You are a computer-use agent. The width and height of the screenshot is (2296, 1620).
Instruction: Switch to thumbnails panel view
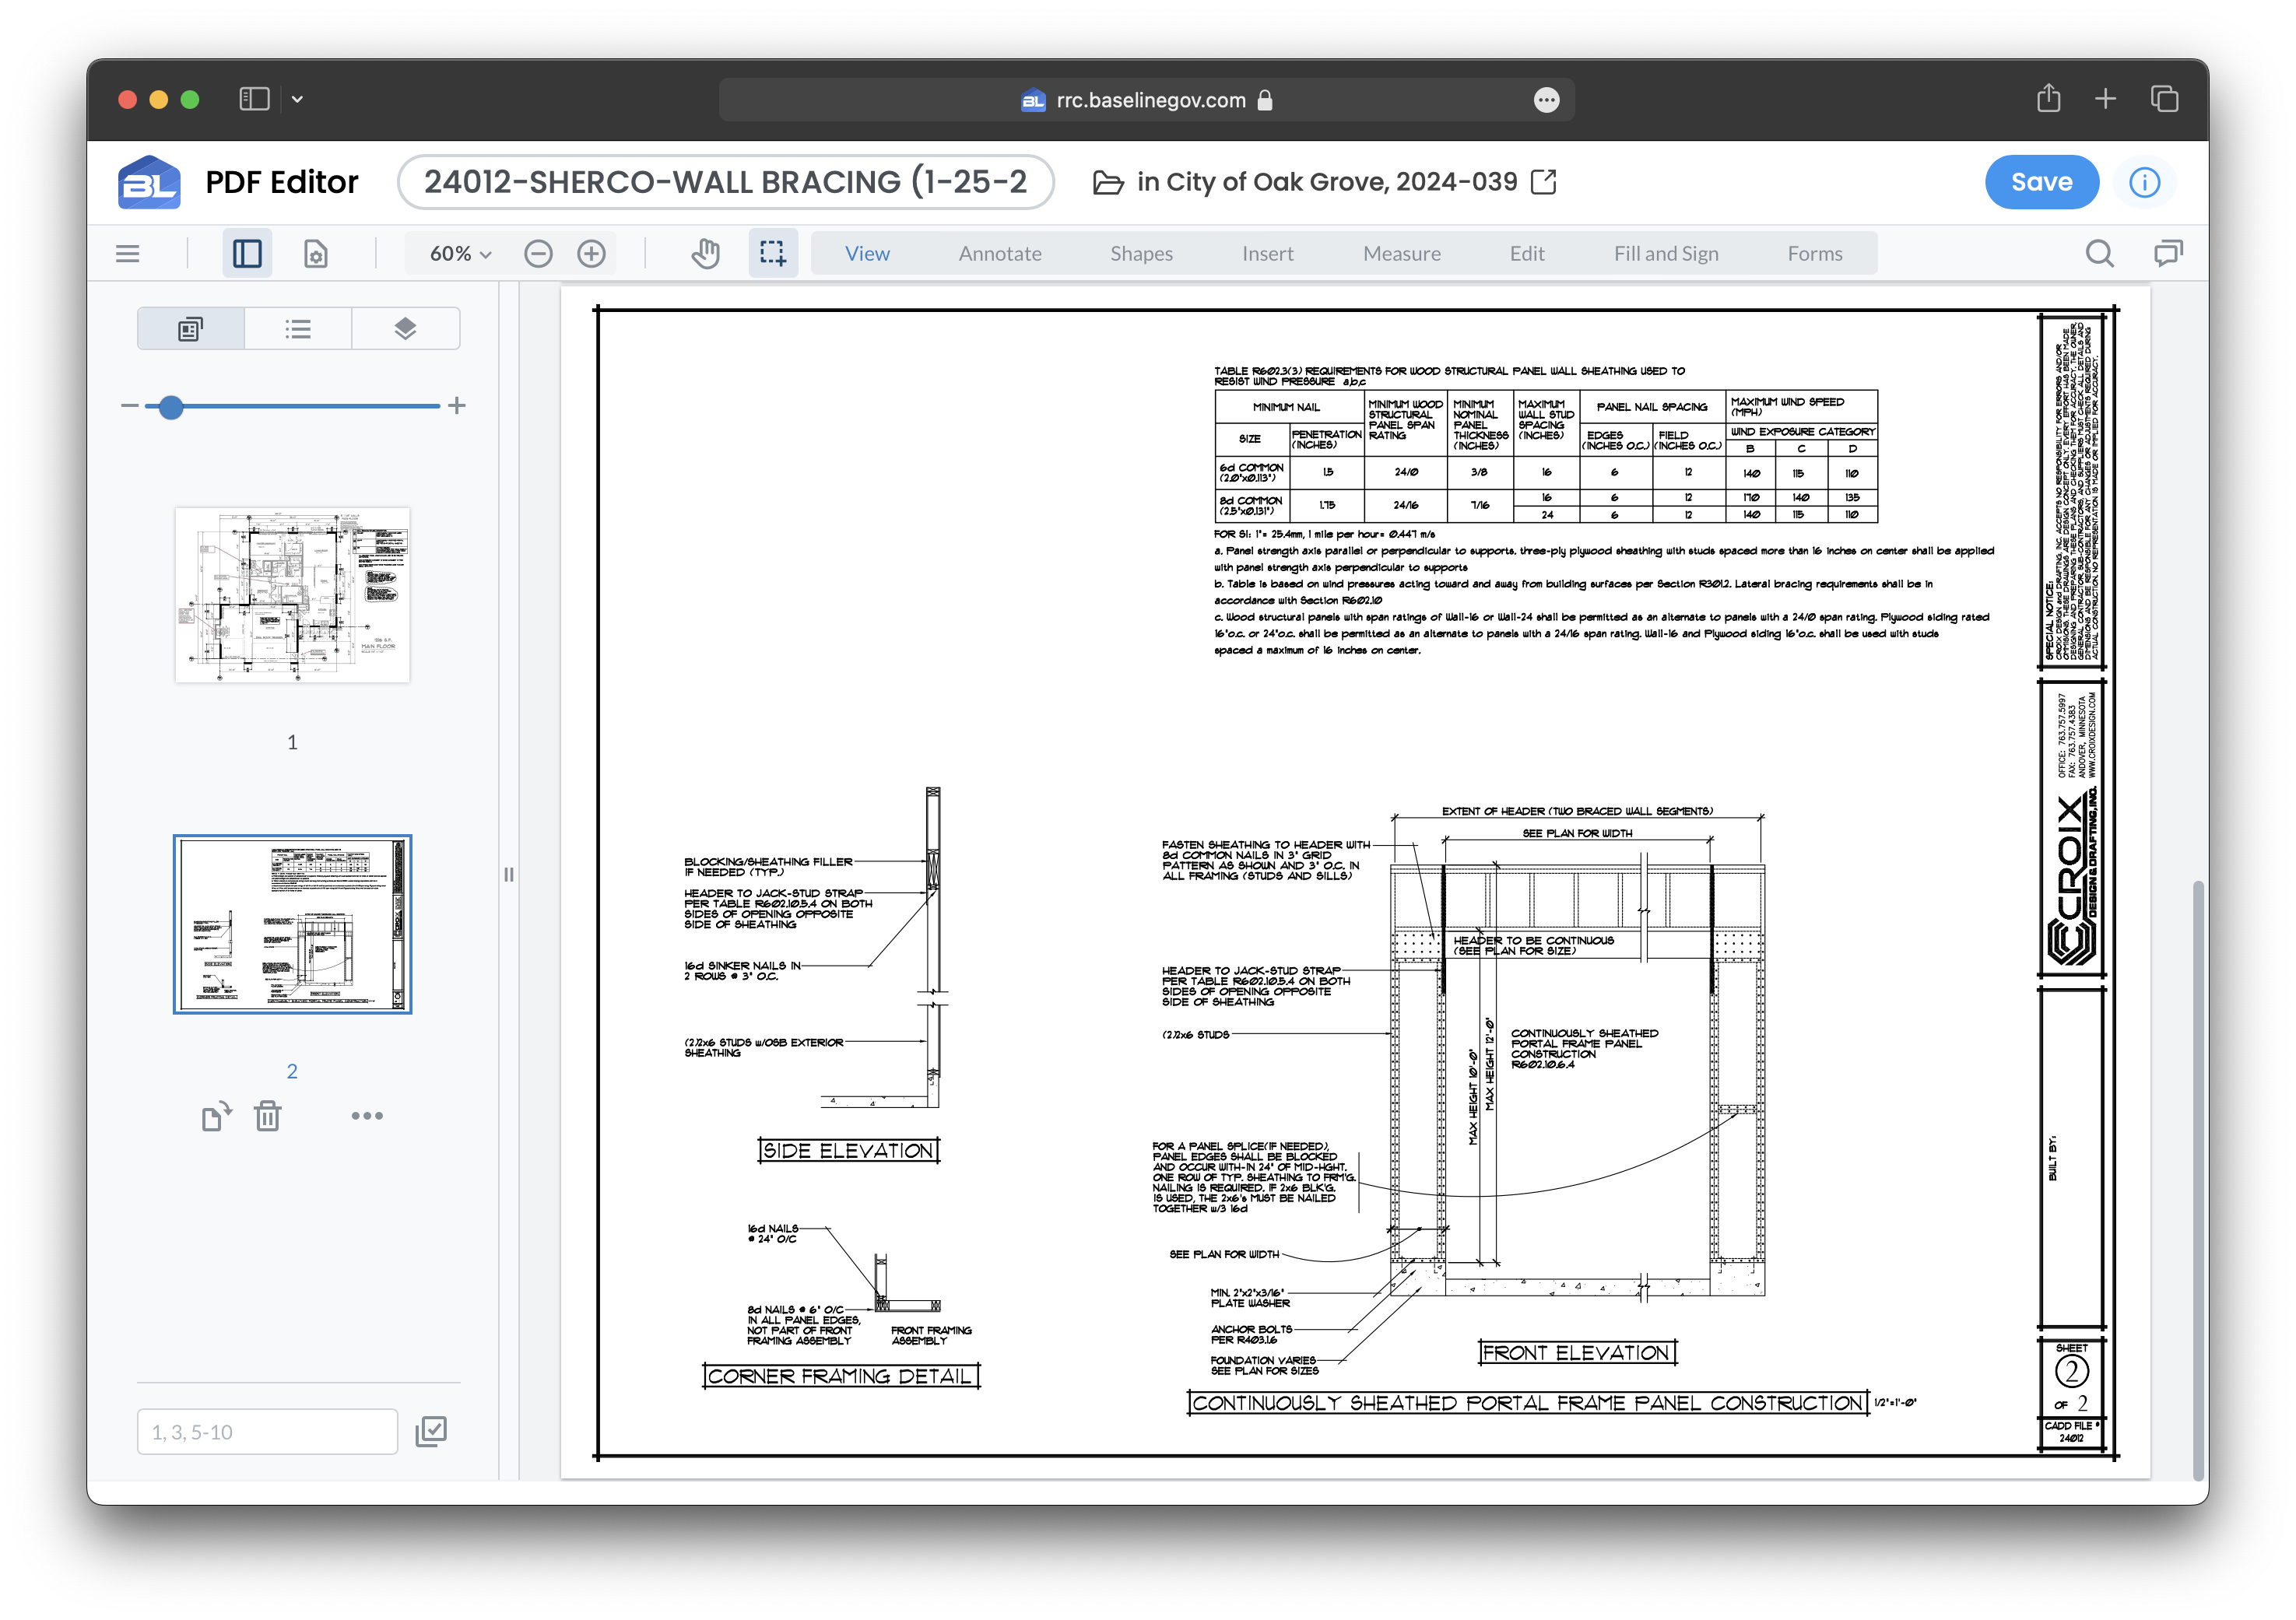(191, 329)
